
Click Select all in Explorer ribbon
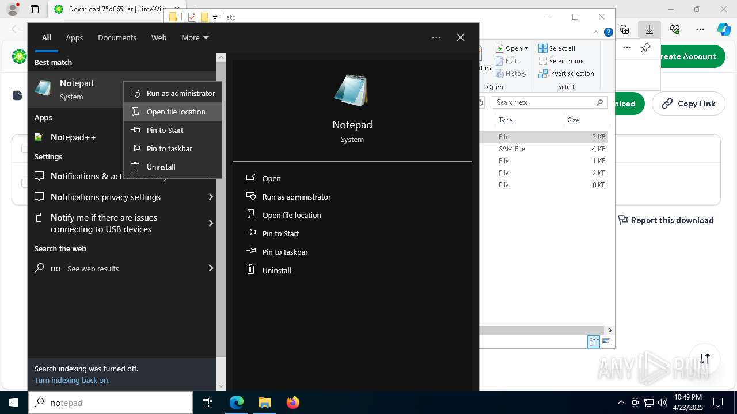coord(557,48)
